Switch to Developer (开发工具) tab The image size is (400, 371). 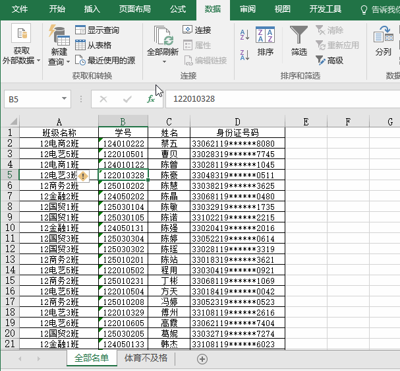click(x=325, y=9)
